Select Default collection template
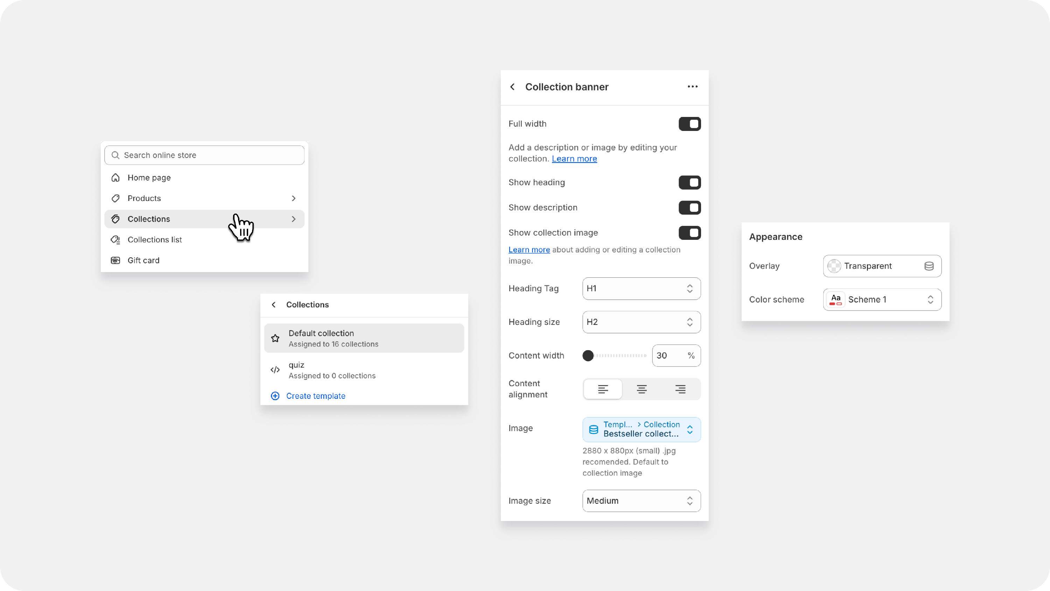Viewport: 1050px width, 591px height. point(364,338)
